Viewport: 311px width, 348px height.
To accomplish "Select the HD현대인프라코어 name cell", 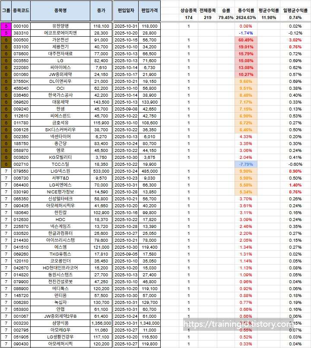I will coord(60,268).
